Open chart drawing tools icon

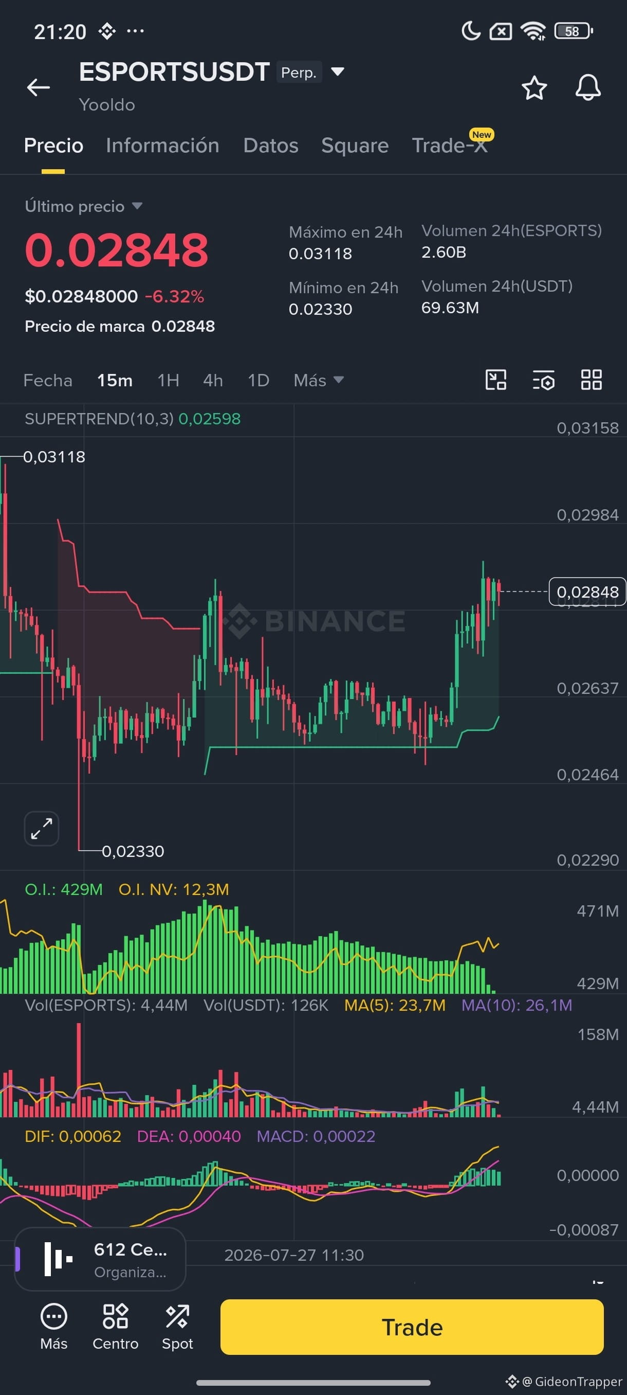[x=495, y=380]
